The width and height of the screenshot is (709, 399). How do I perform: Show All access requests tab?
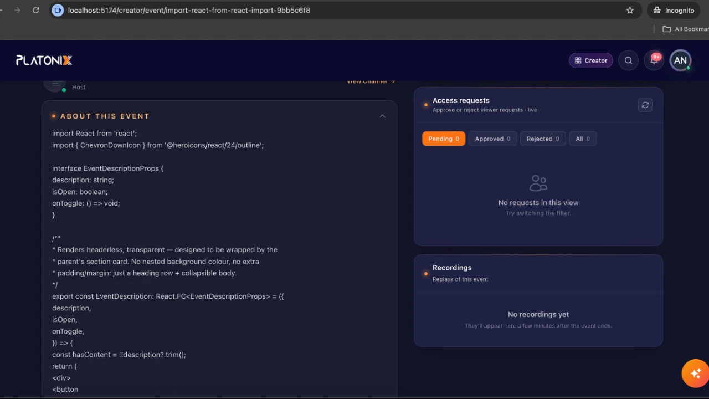click(x=583, y=139)
